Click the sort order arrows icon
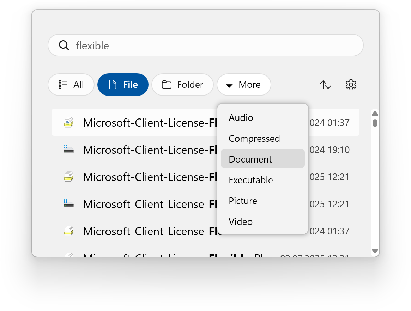Viewport: 411px width, 311px height. pyautogui.click(x=325, y=85)
